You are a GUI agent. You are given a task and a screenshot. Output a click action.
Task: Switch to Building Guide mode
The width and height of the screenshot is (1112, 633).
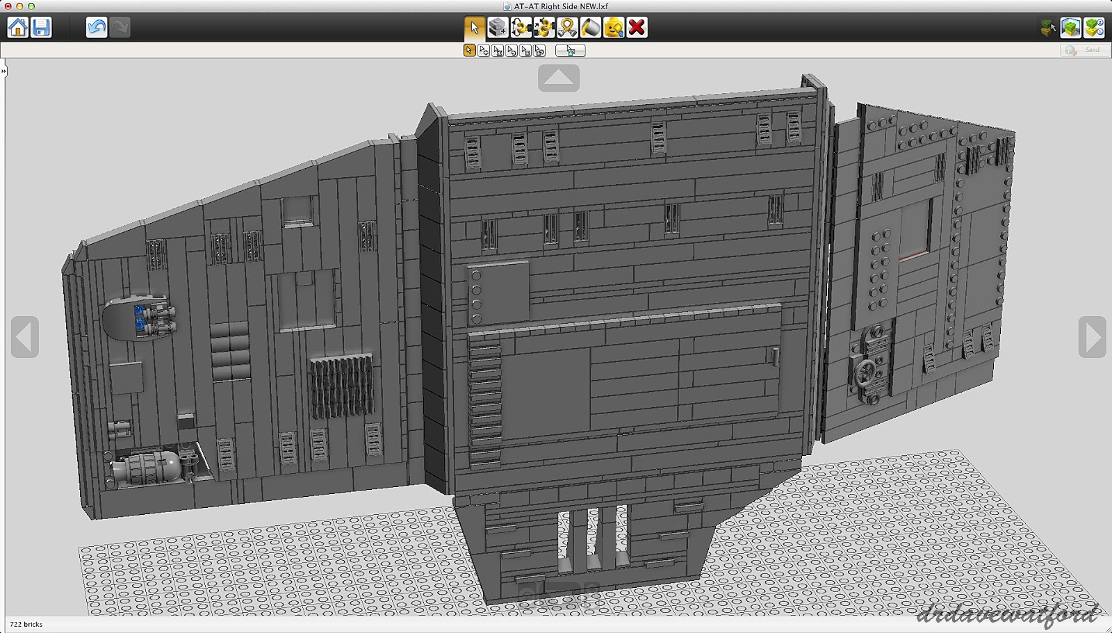1094,28
